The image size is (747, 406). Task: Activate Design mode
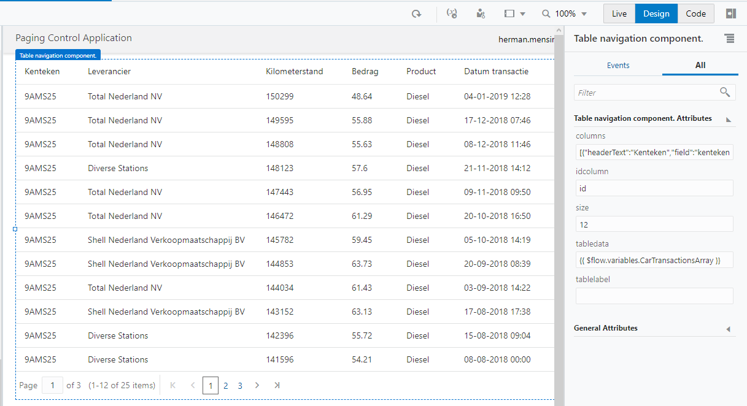tap(656, 13)
